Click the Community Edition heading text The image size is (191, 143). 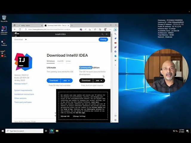pyautogui.click(x=89, y=68)
